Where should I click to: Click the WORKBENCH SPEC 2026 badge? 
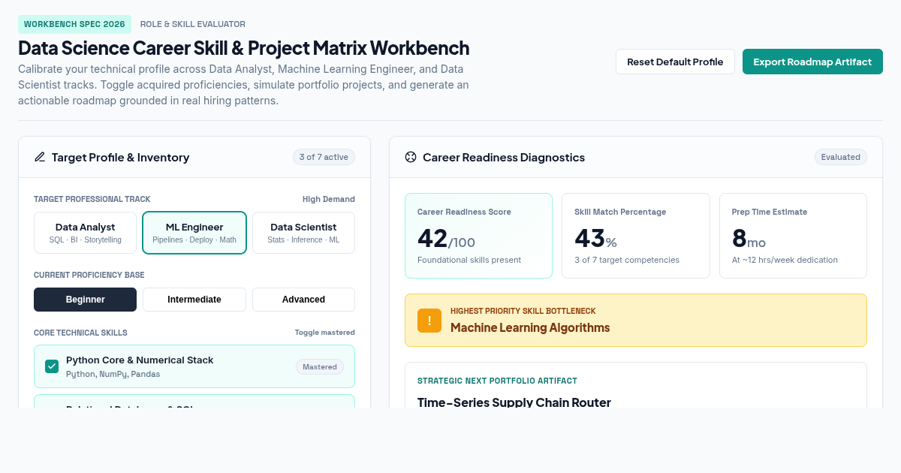tap(74, 24)
